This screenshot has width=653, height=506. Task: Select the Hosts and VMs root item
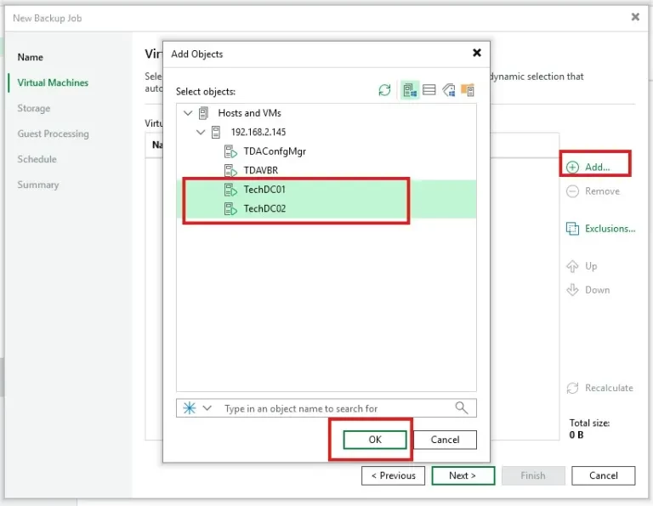pos(249,113)
